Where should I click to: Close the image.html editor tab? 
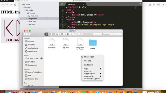pyautogui.click(x=84, y=4)
